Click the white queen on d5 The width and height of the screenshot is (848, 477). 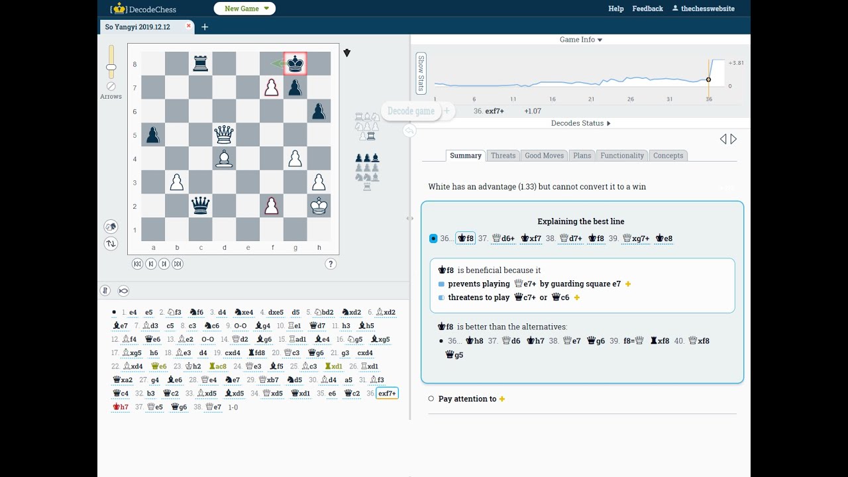[x=224, y=134]
